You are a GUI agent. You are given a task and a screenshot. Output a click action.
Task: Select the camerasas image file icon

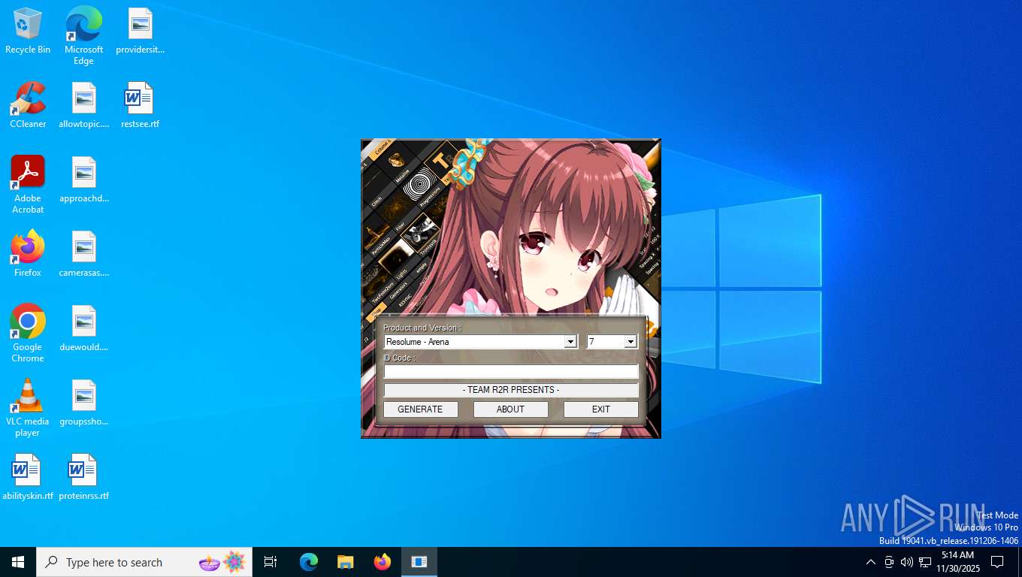pos(84,255)
